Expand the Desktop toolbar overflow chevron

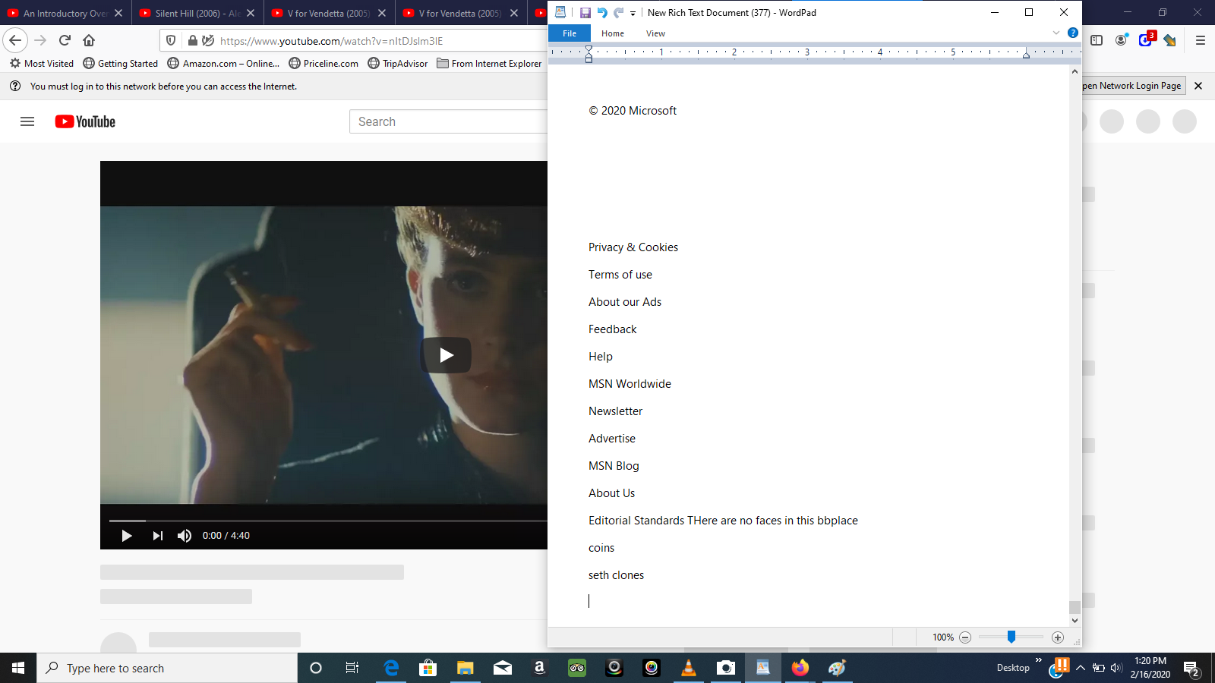(x=1038, y=660)
